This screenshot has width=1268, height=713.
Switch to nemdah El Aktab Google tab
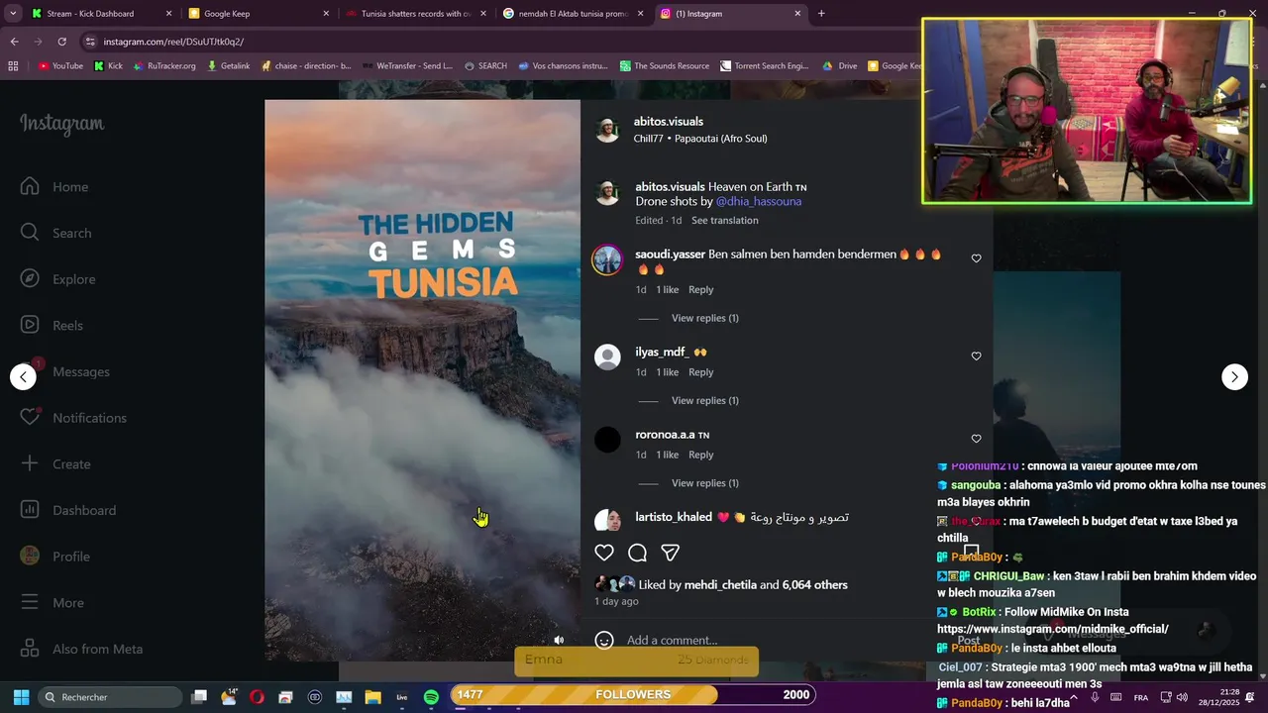572,14
